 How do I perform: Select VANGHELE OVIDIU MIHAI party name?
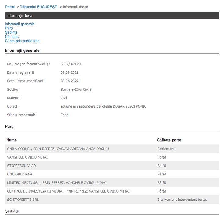(x=27, y=157)
